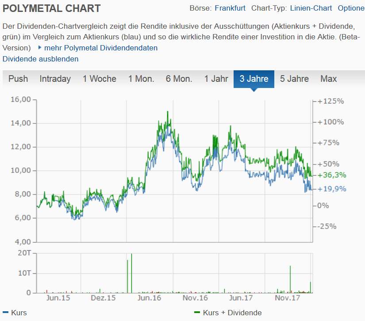Change the Linien-Chart chart type
The image size is (365, 321).
(x=311, y=8)
